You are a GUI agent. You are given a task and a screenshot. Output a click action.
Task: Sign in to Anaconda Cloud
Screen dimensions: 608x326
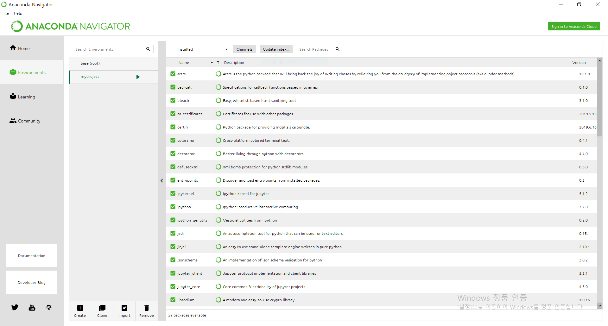pyautogui.click(x=574, y=27)
